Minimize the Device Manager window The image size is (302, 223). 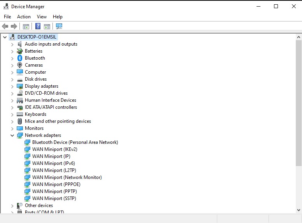pyautogui.click(x=258, y=6)
